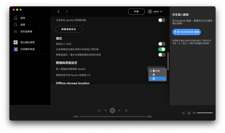The height and width of the screenshot is (133, 225).
Task: Skip to next track
Action: 119,111
